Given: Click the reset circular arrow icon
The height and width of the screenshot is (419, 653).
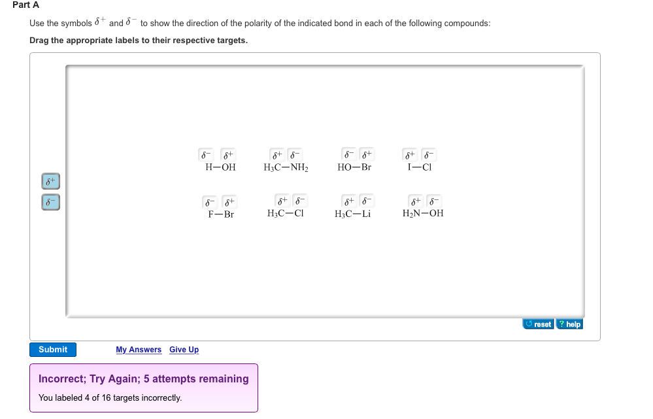Looking at the screenshot, I should 528,324.
